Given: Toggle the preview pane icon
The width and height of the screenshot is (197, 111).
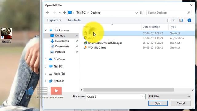Looking at the screenshot, I should [181, 20].
